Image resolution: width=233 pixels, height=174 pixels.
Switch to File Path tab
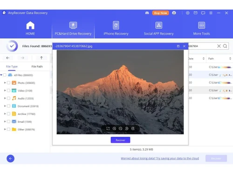pyautogui.click(x=37, y=67)
